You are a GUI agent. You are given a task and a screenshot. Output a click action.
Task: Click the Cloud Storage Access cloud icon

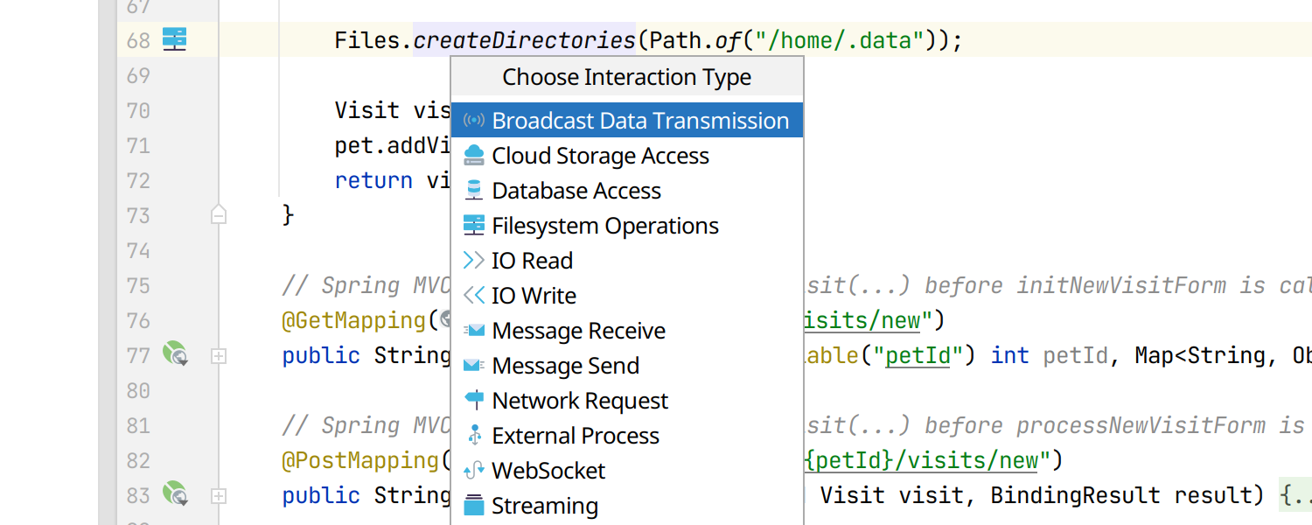tap(473, 156)
